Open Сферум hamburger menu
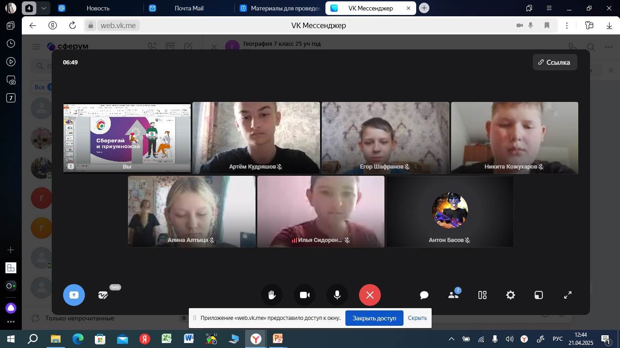This screenshot has width=620, height=348. click(37, 47)
